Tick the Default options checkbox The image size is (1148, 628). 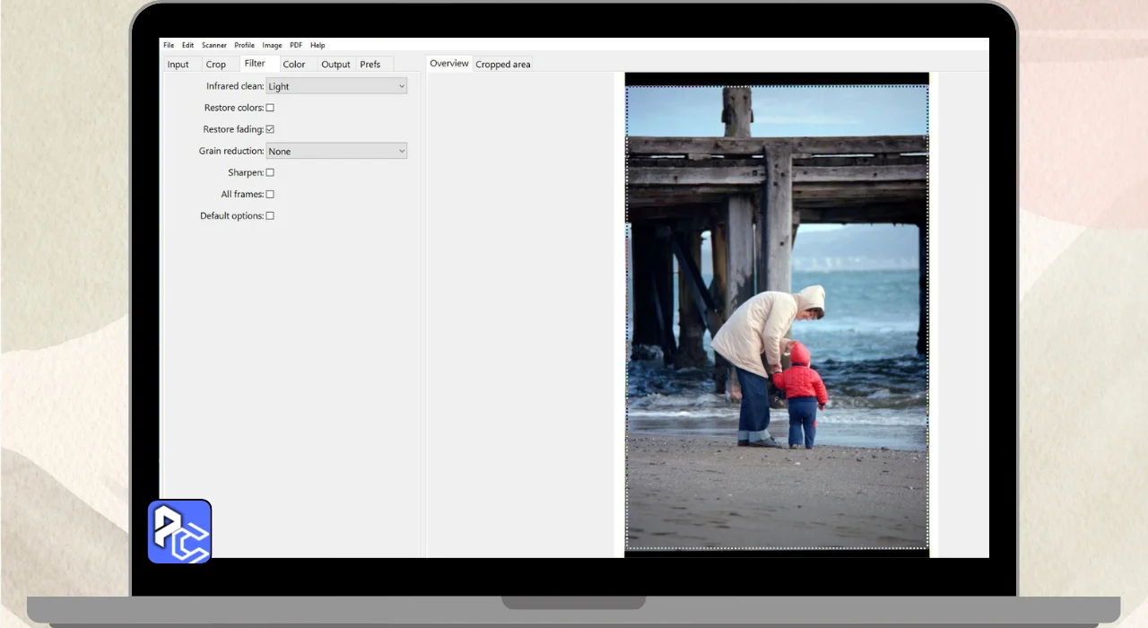point(270,215)
